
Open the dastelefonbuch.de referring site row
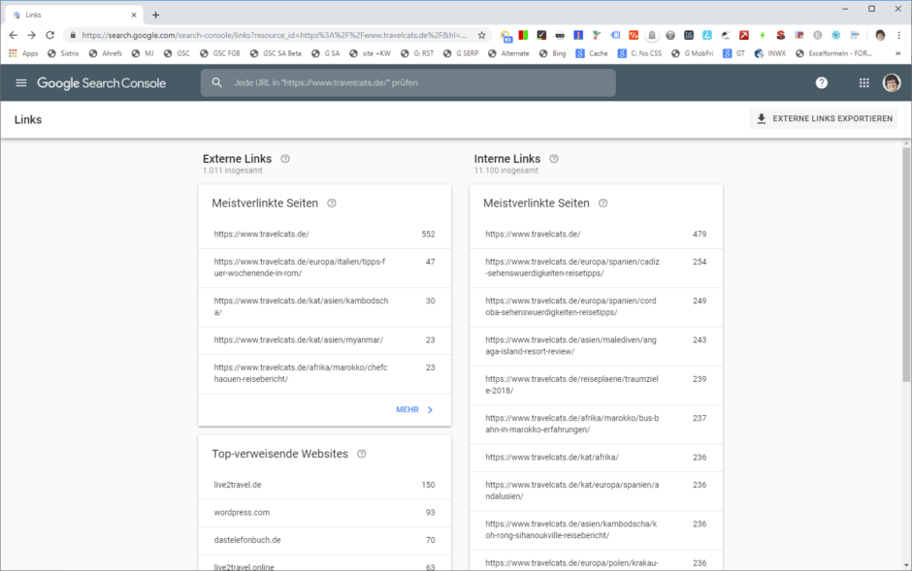(x=325, y=540)
